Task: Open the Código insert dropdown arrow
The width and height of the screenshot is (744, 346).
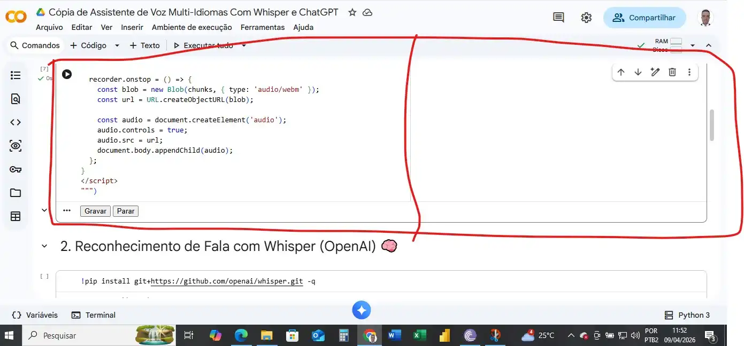Action: [117, 45]
